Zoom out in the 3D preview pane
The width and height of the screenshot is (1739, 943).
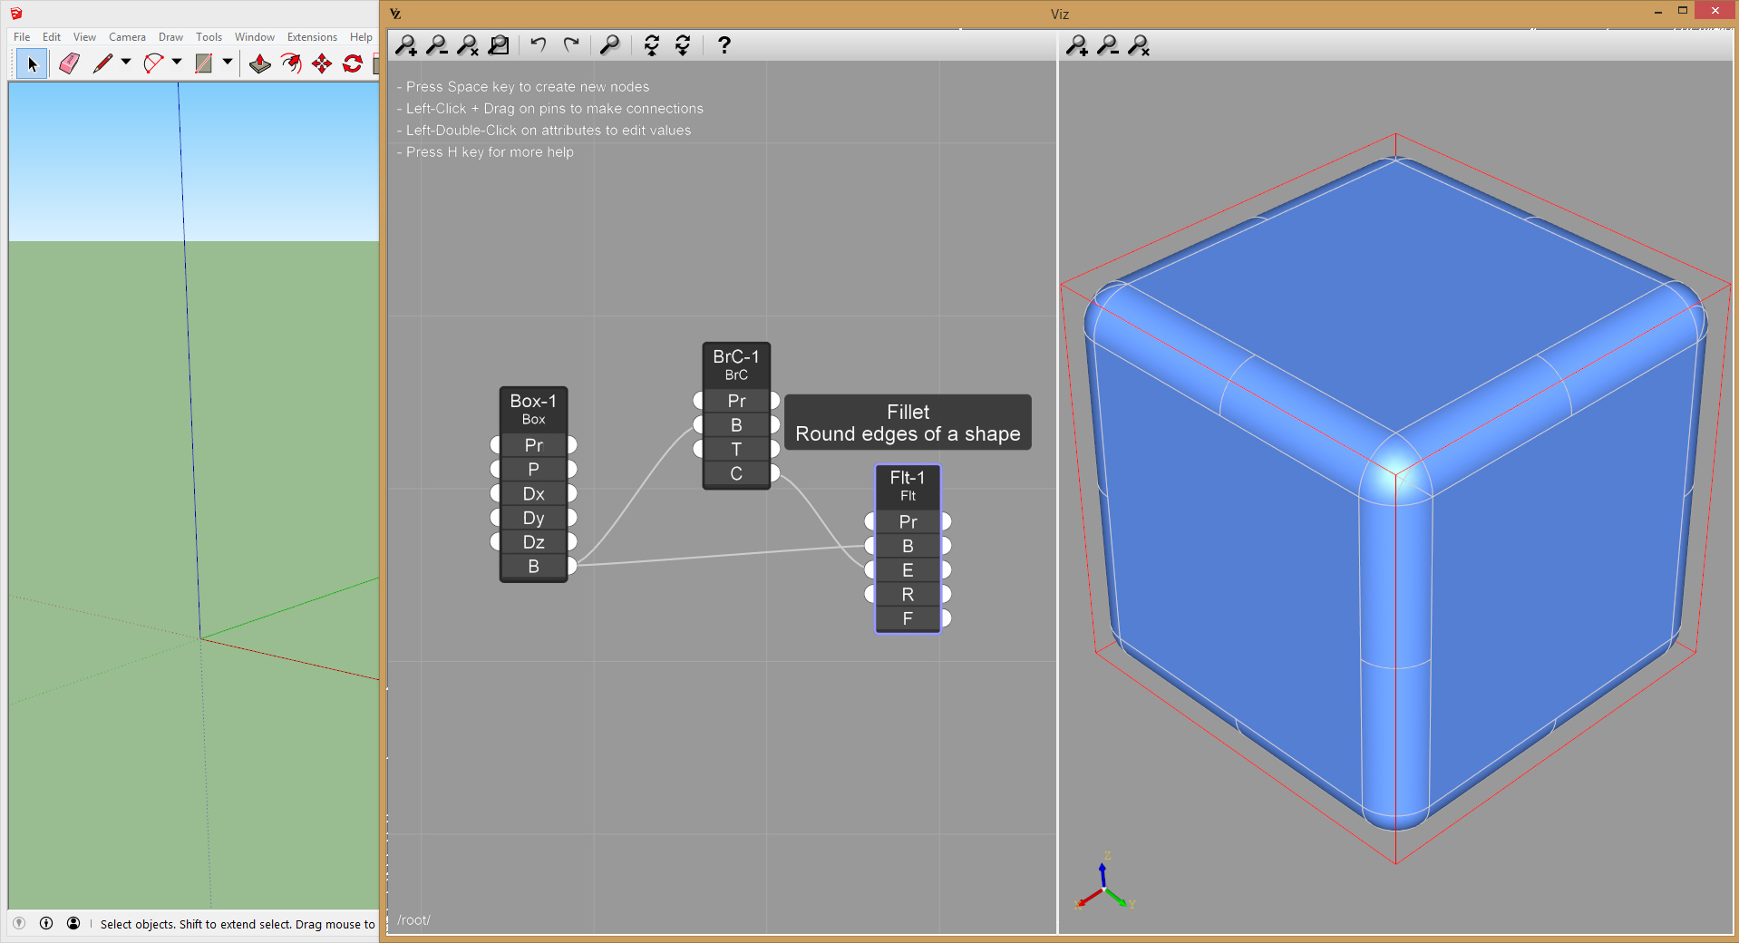[x=1107, y=44]
